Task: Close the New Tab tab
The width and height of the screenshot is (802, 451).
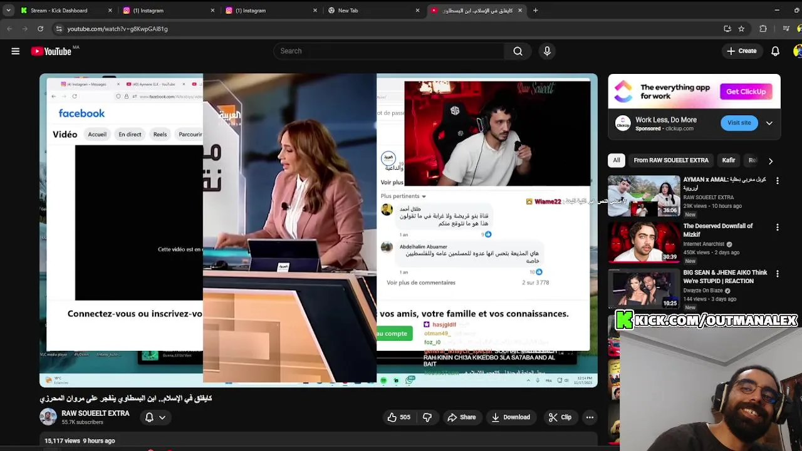Action: point(418,11)
